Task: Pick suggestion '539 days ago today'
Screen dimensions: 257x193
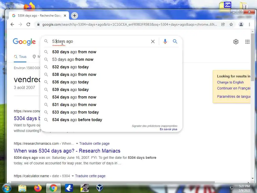Action: pyautogui.click(x=111, y=90)
